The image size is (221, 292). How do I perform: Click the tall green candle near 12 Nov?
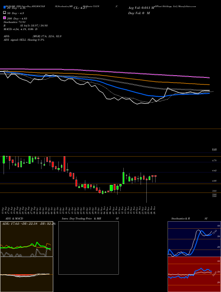click(x=123, y=178)
